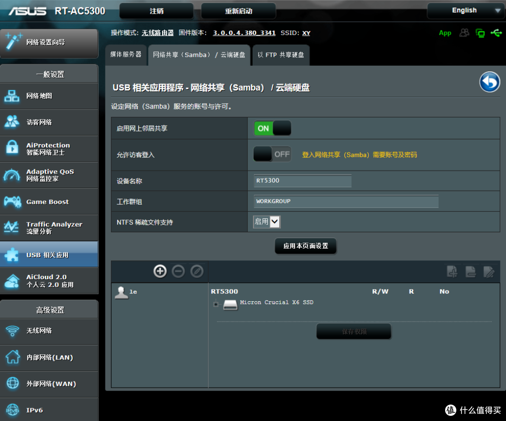Click the RT5300 heading in the permissions table
Viewport: 506px width, 421px height.
(x=224, y=291)
